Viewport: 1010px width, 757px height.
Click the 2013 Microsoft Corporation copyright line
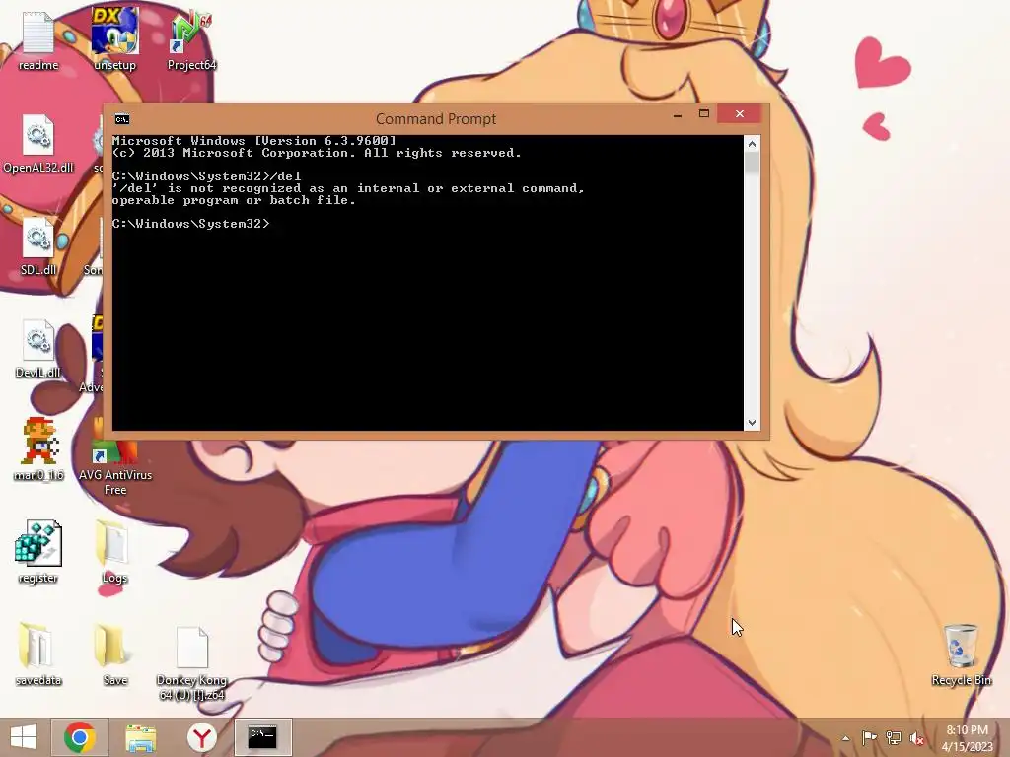point(317,153)
